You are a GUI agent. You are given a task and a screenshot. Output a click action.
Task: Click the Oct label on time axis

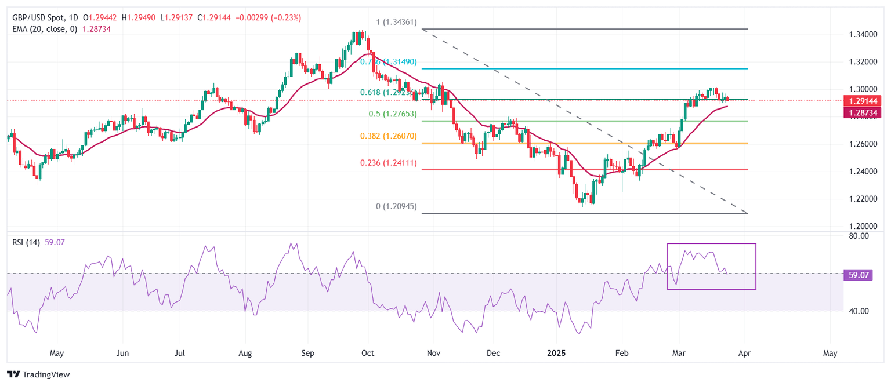[x=367, y=352]
